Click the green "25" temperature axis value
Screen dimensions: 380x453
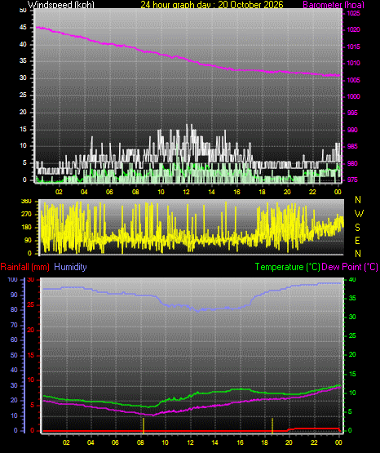(352, 335)
